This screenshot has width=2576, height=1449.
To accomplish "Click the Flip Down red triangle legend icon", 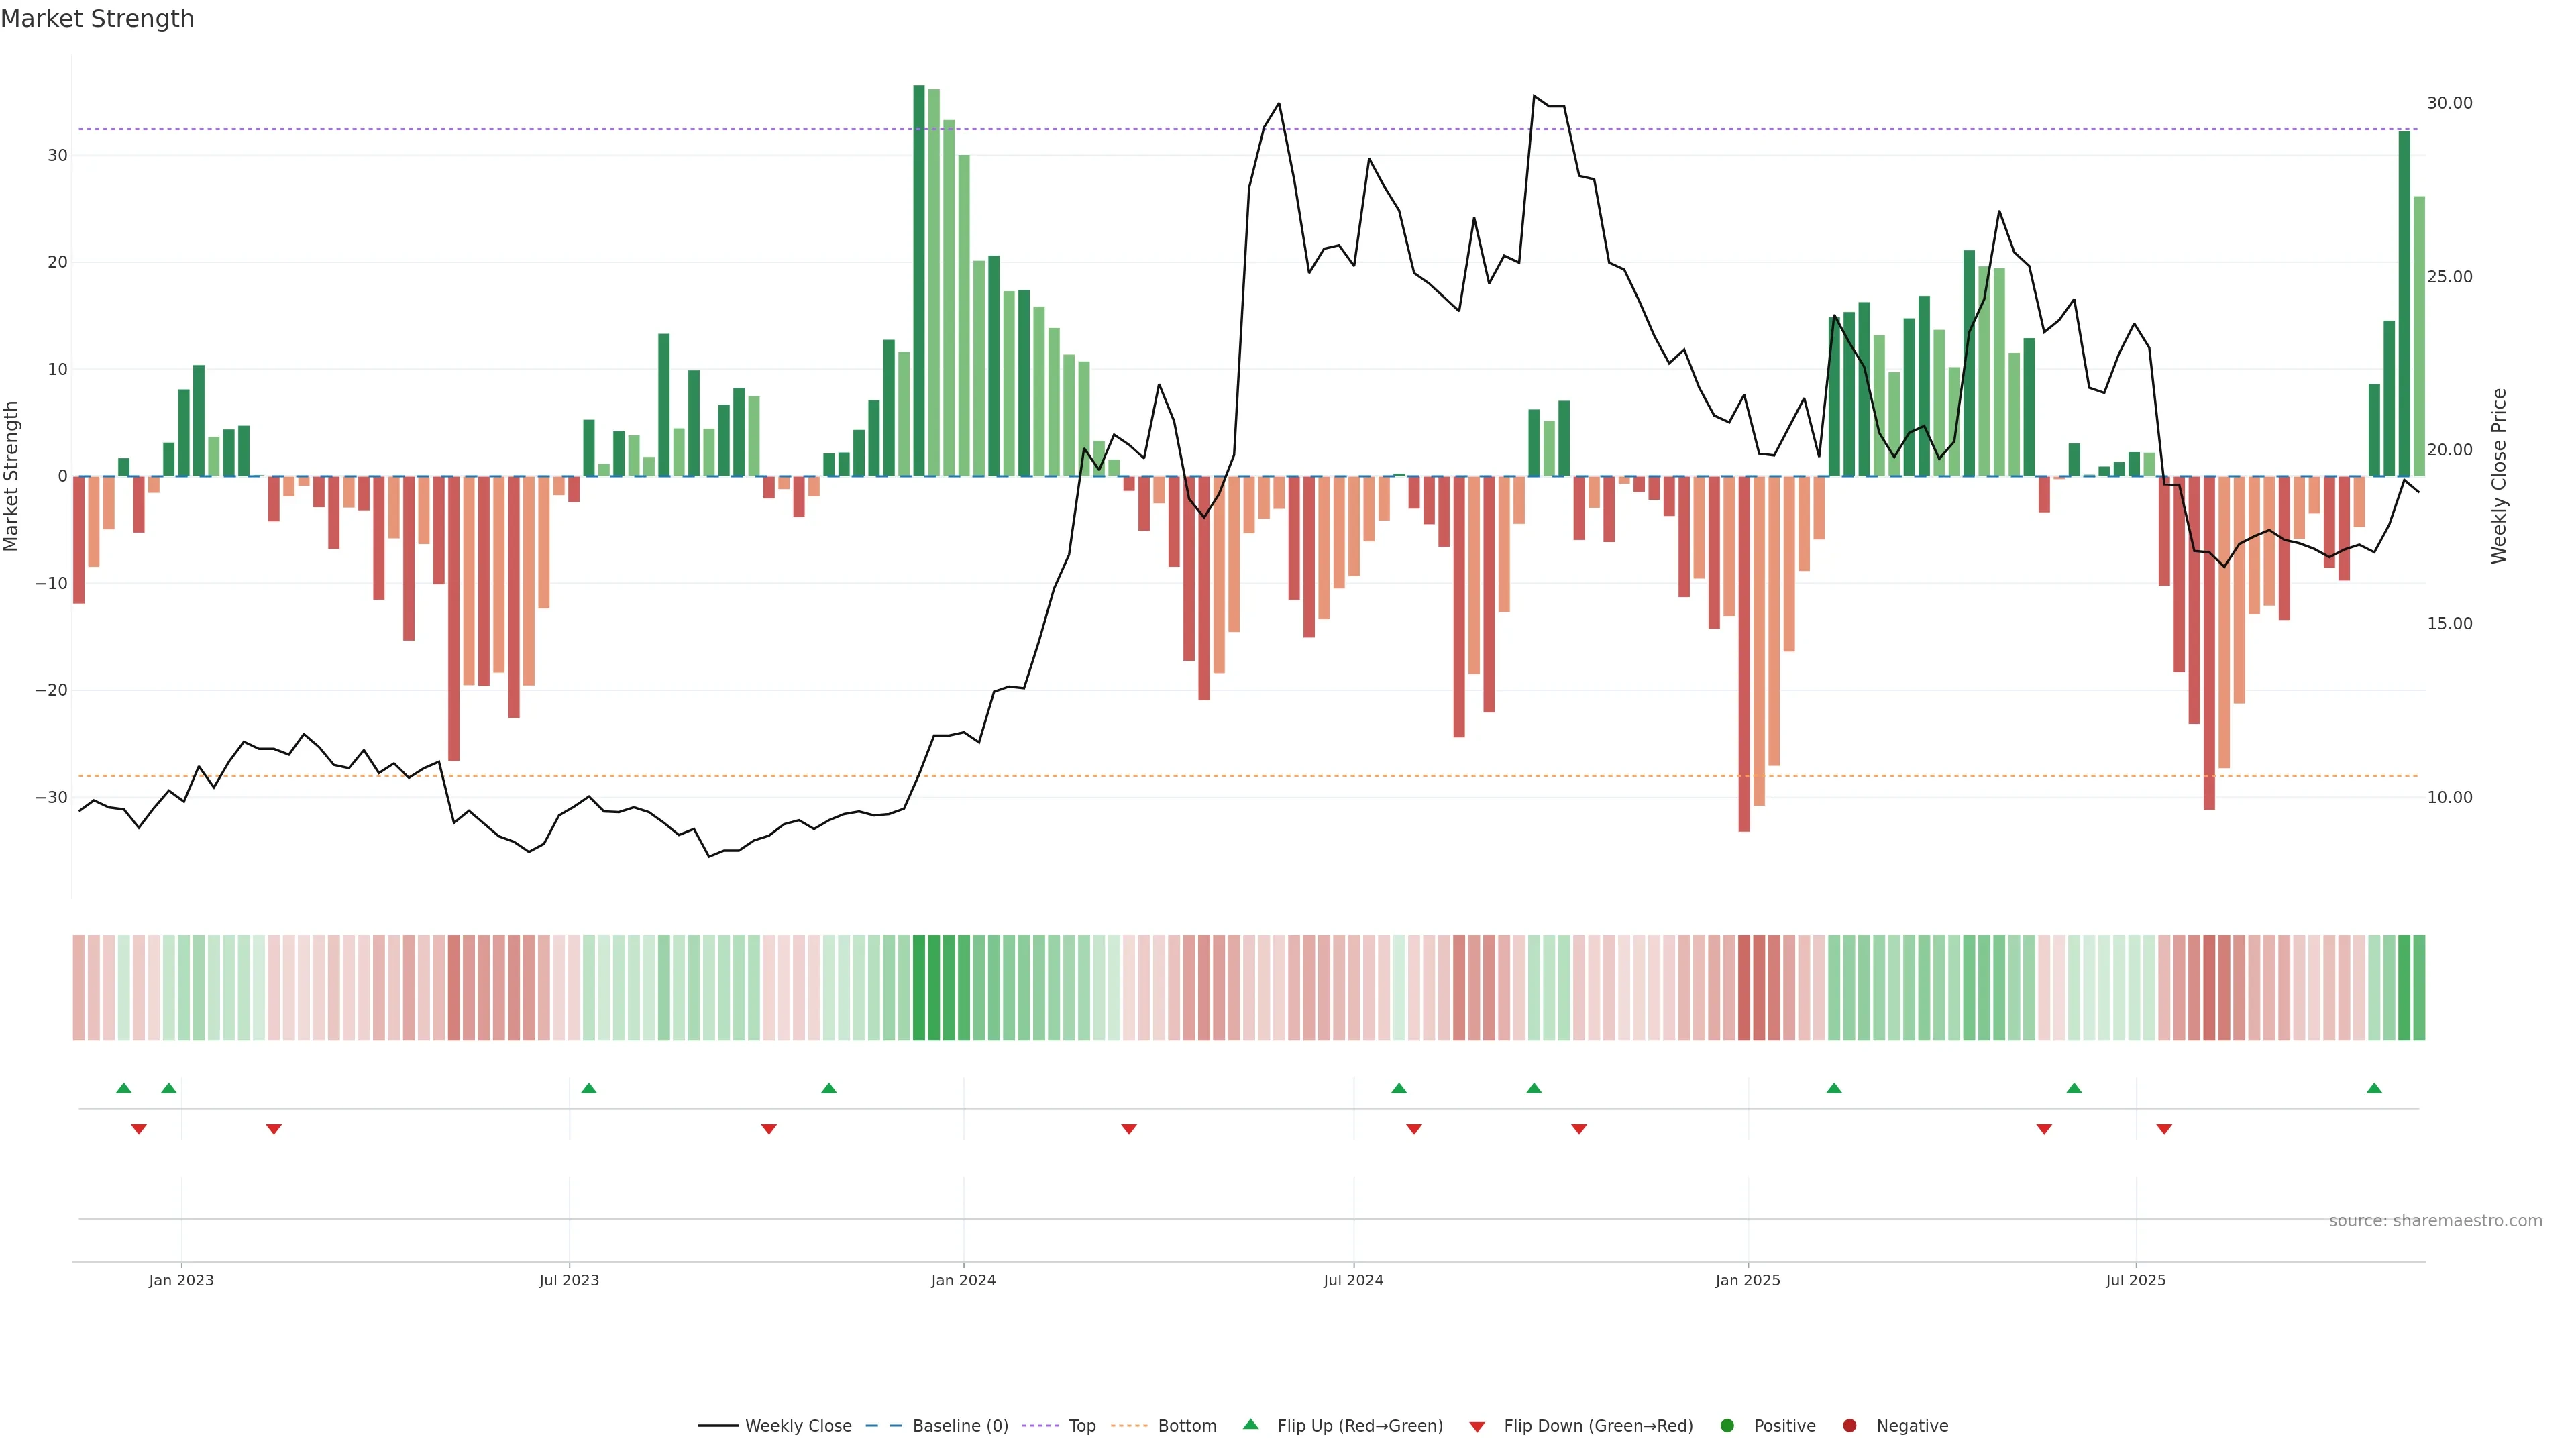I will 1477,1427.
